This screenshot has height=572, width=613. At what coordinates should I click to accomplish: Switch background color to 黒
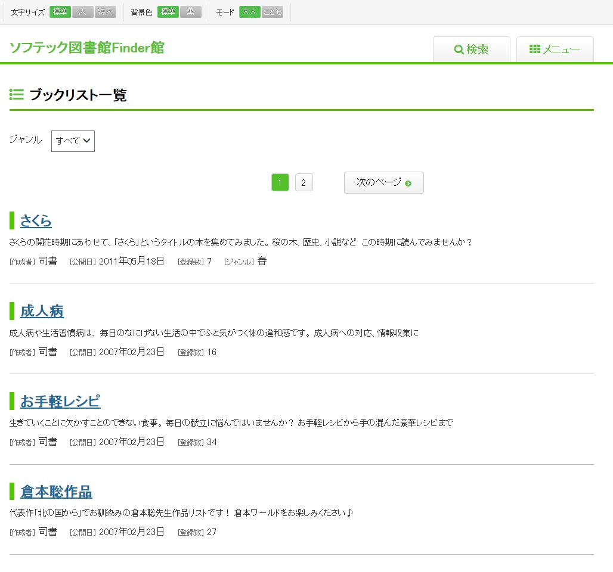click(x=191, y=13)
